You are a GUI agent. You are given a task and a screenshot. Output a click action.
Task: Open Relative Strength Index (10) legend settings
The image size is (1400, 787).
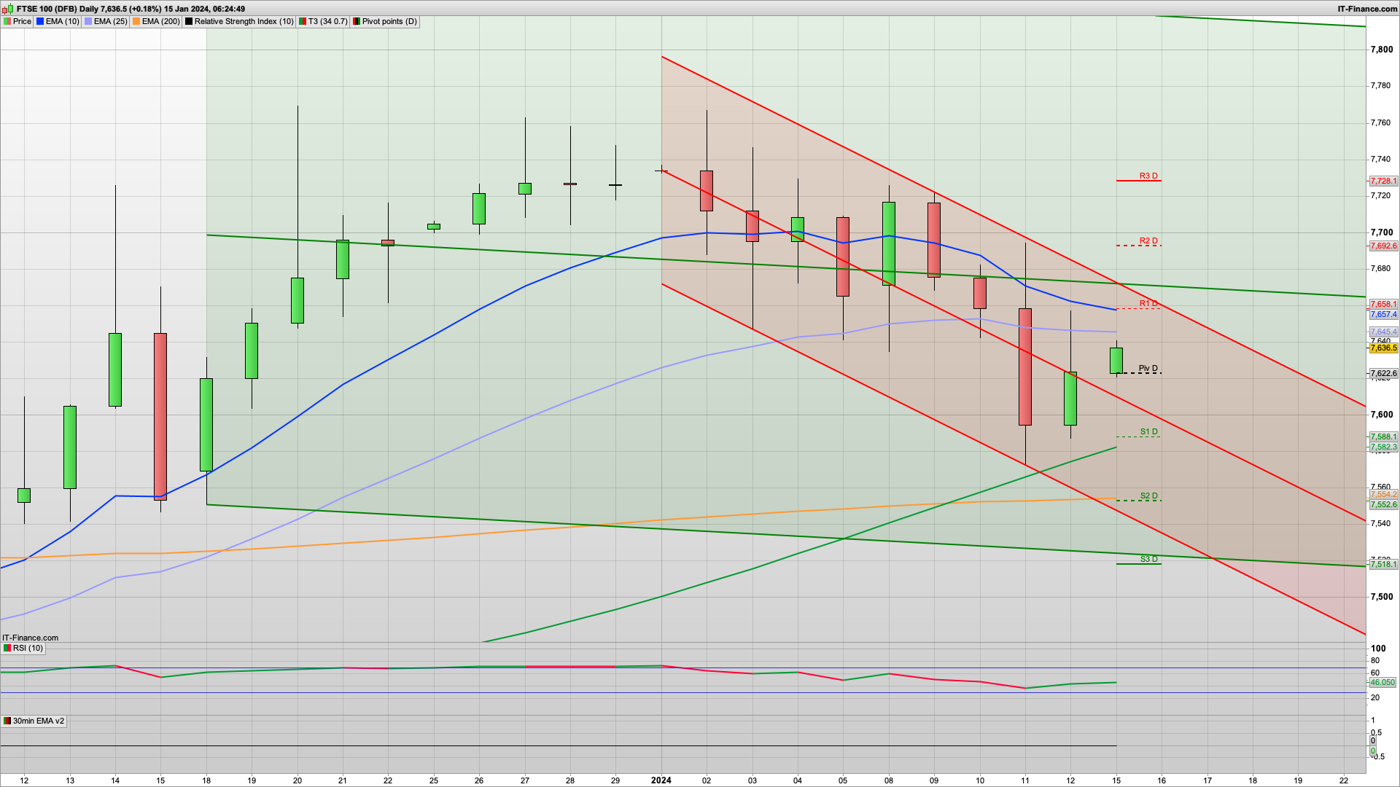click(x=239, y=21)
